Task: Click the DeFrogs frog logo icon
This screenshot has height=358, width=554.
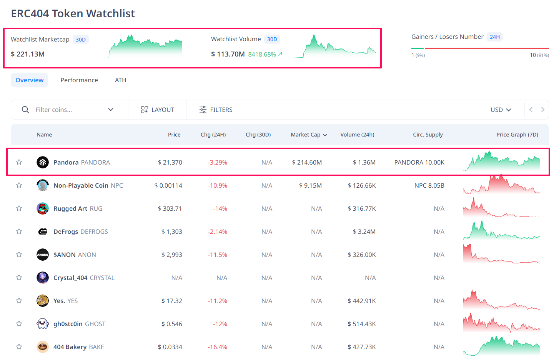Action: (43, 231)
